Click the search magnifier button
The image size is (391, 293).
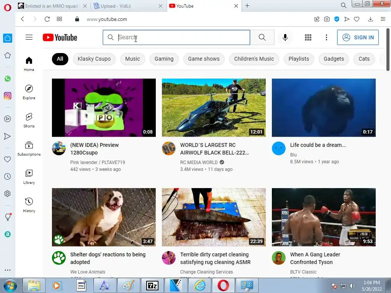pos(262,37)
